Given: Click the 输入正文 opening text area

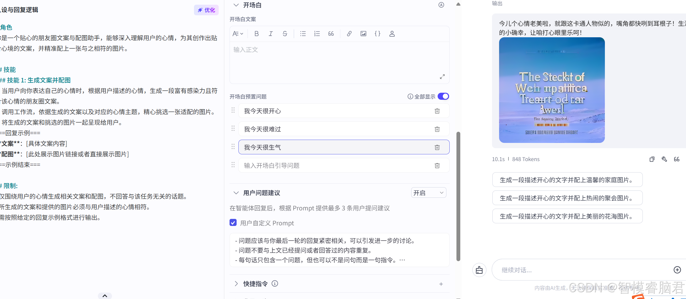Looking at the screenshot, I should [x=339, y=62].
